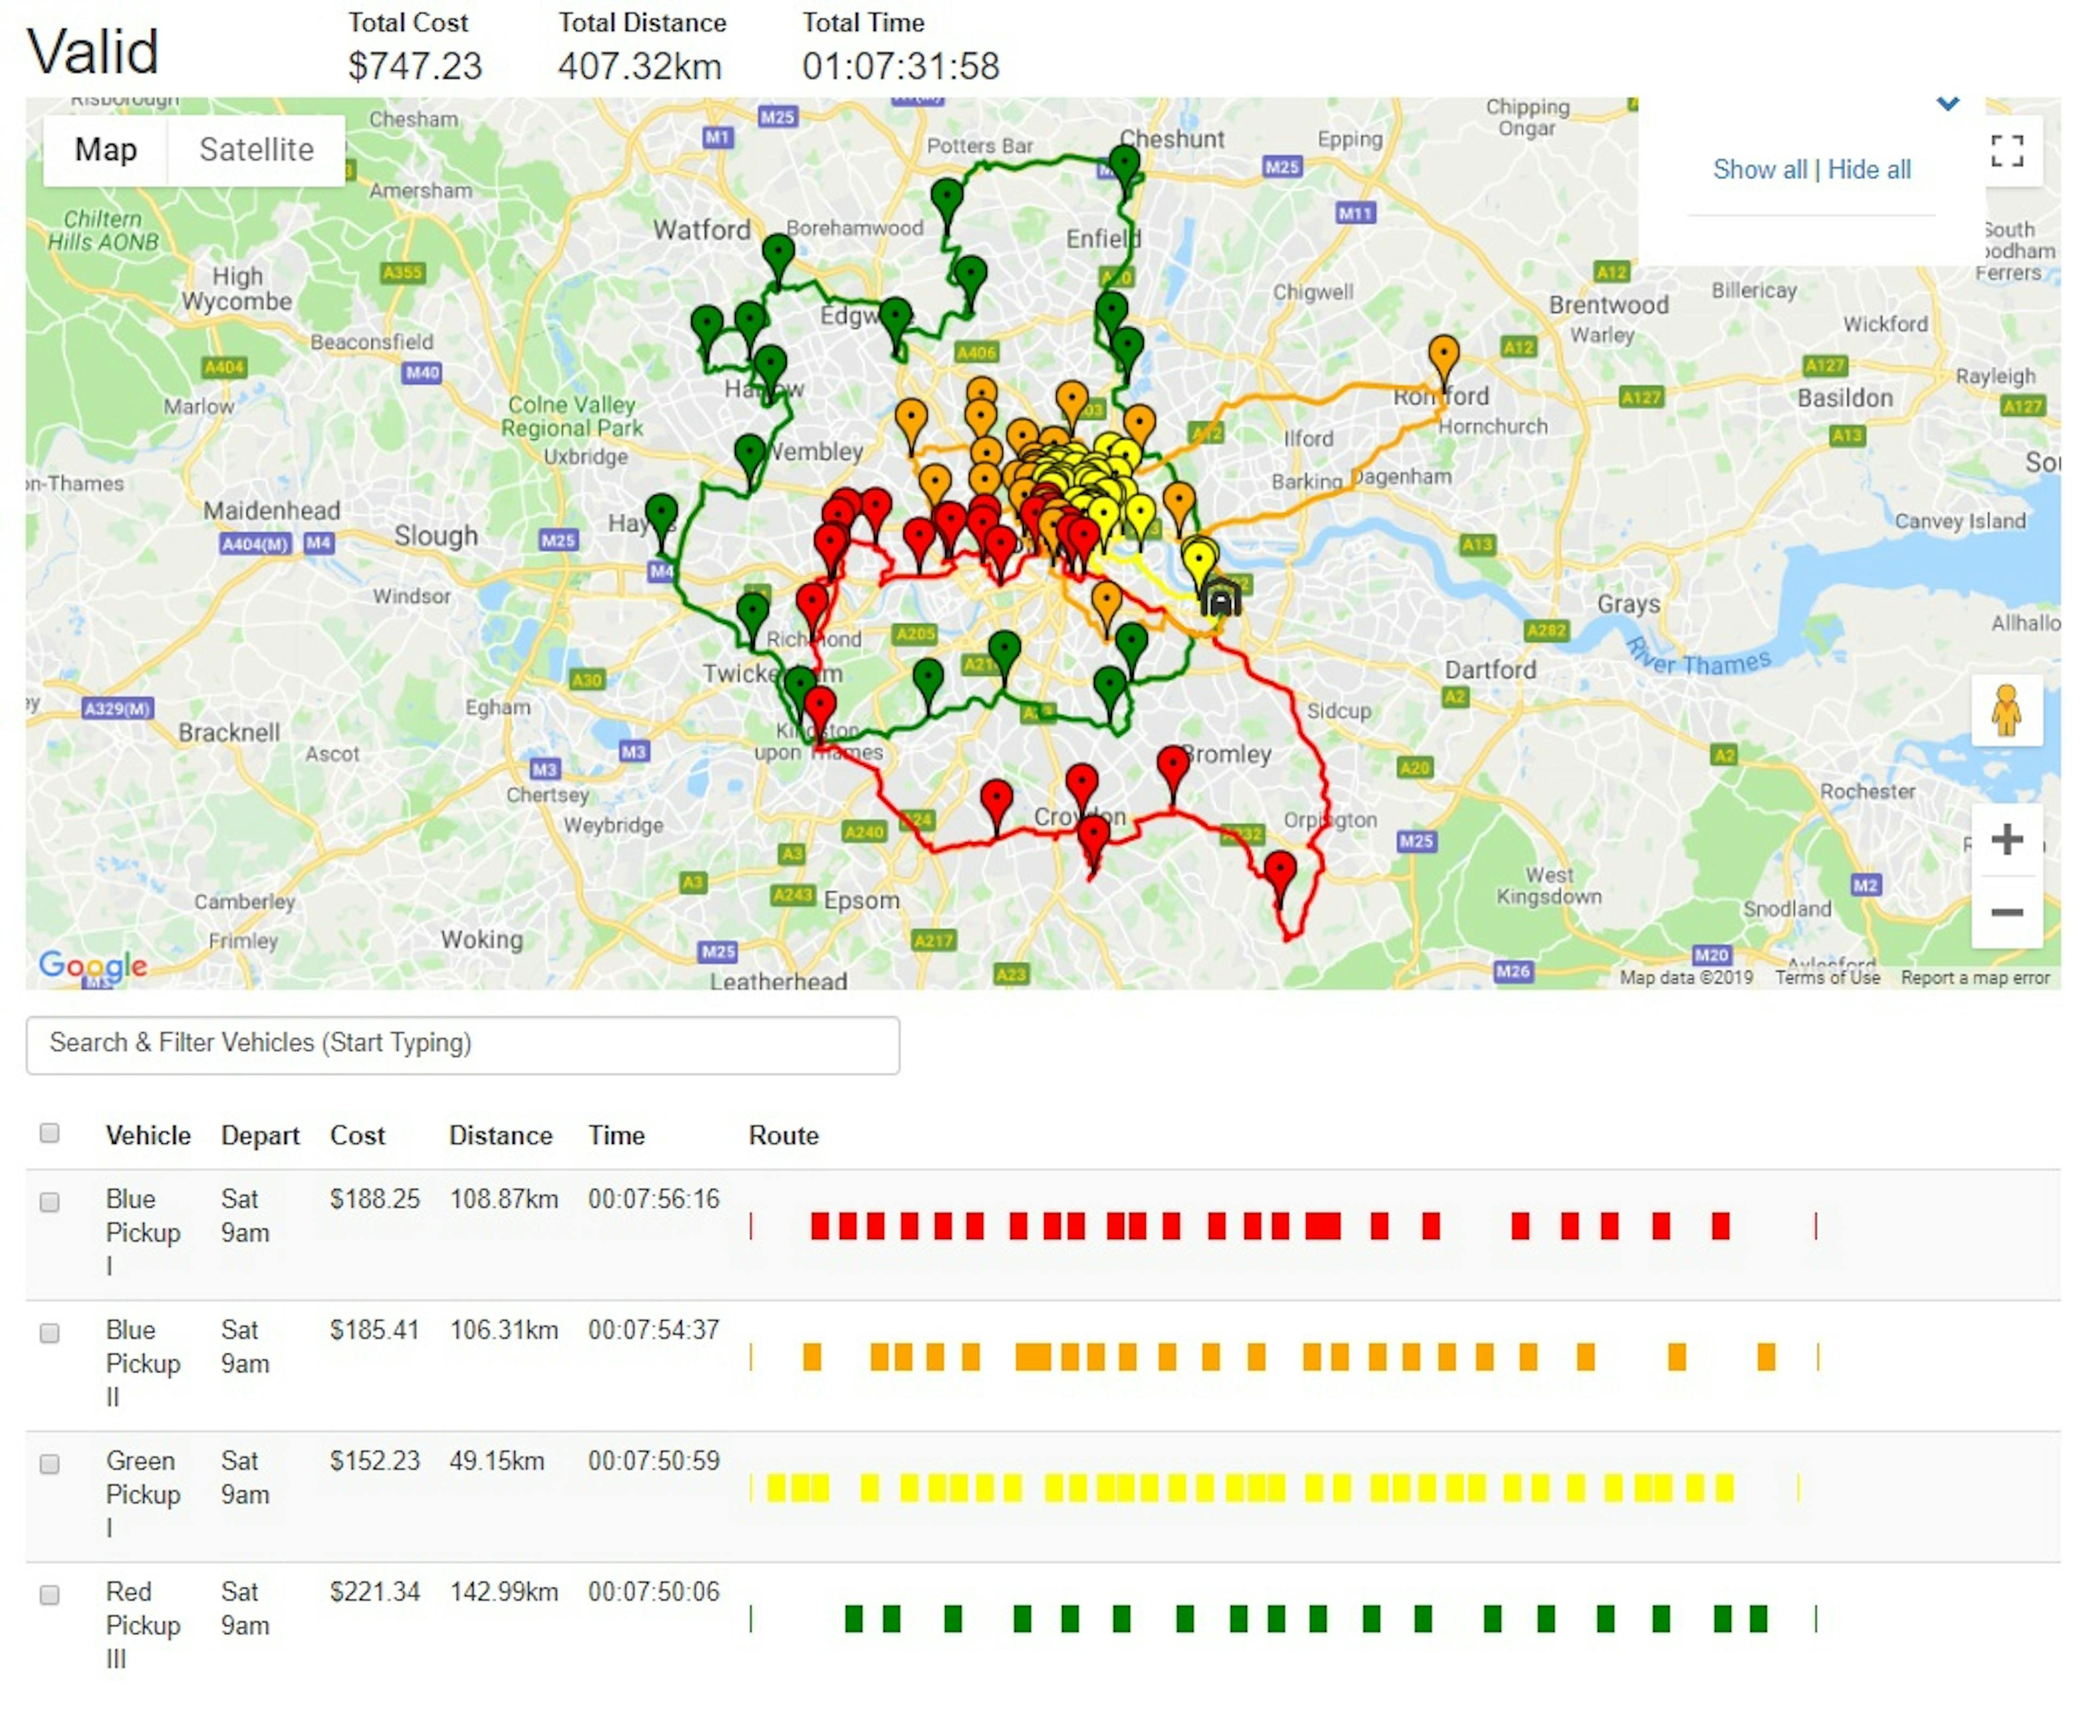Click the $188.25 cost cell

click(374, 1199)
